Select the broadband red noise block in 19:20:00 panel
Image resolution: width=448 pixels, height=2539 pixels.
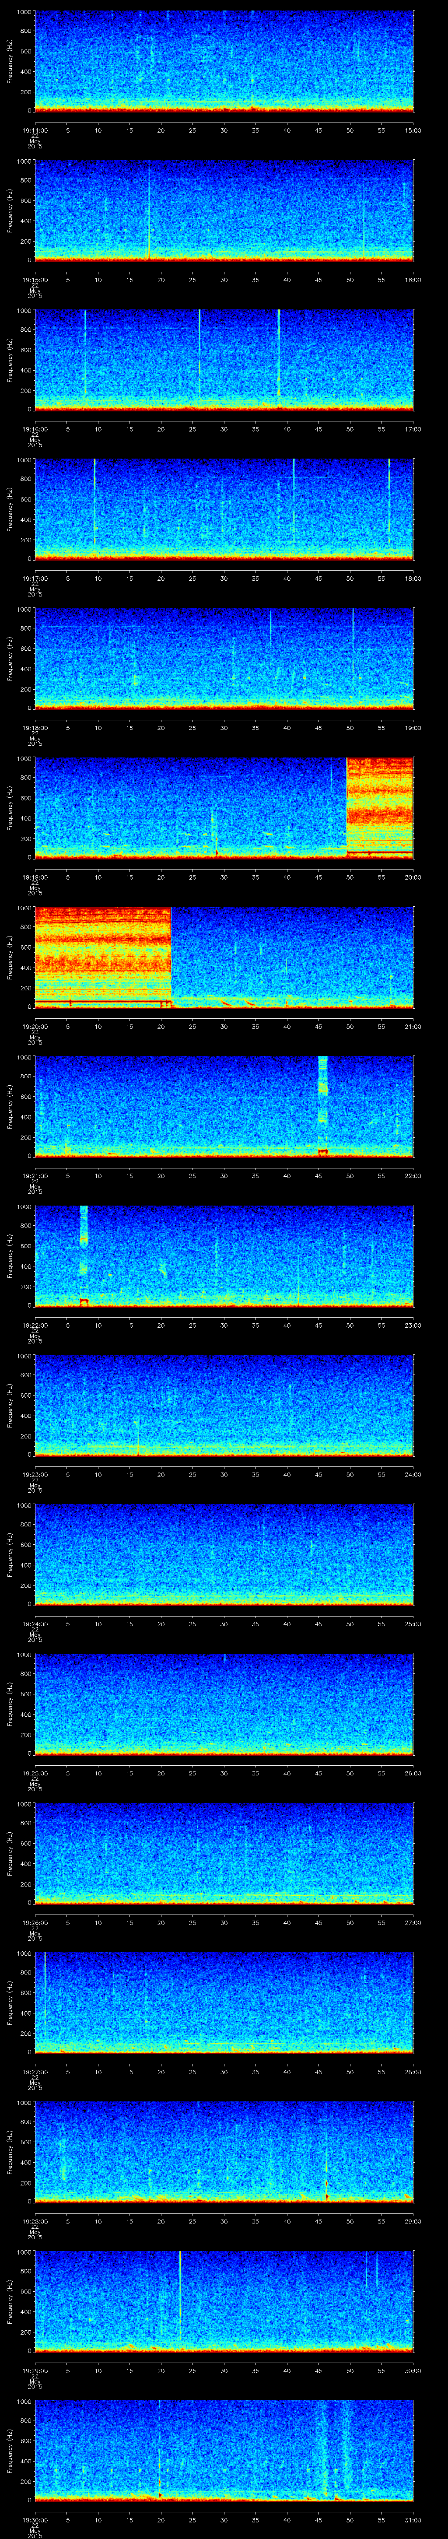point(102,956)
